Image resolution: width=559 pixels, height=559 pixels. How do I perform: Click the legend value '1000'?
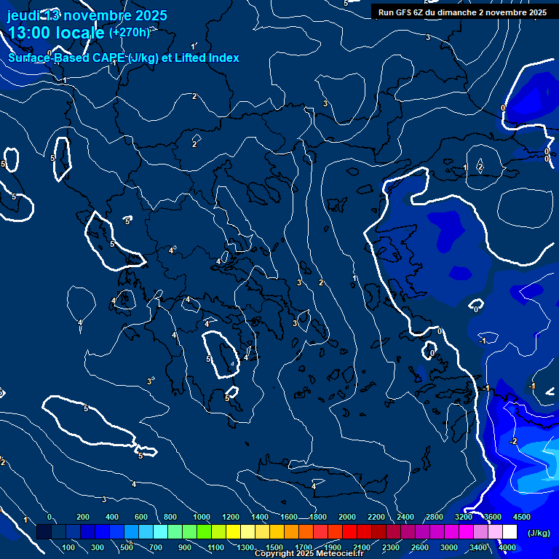click(202, 517)
